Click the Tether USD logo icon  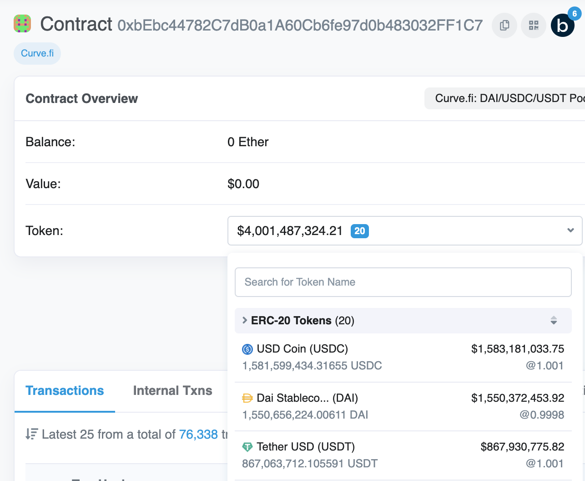247,447
